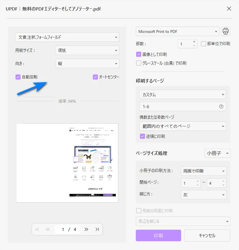Jump to the last preview page
This screenshot has width=239, height=250.
(97, 229)
